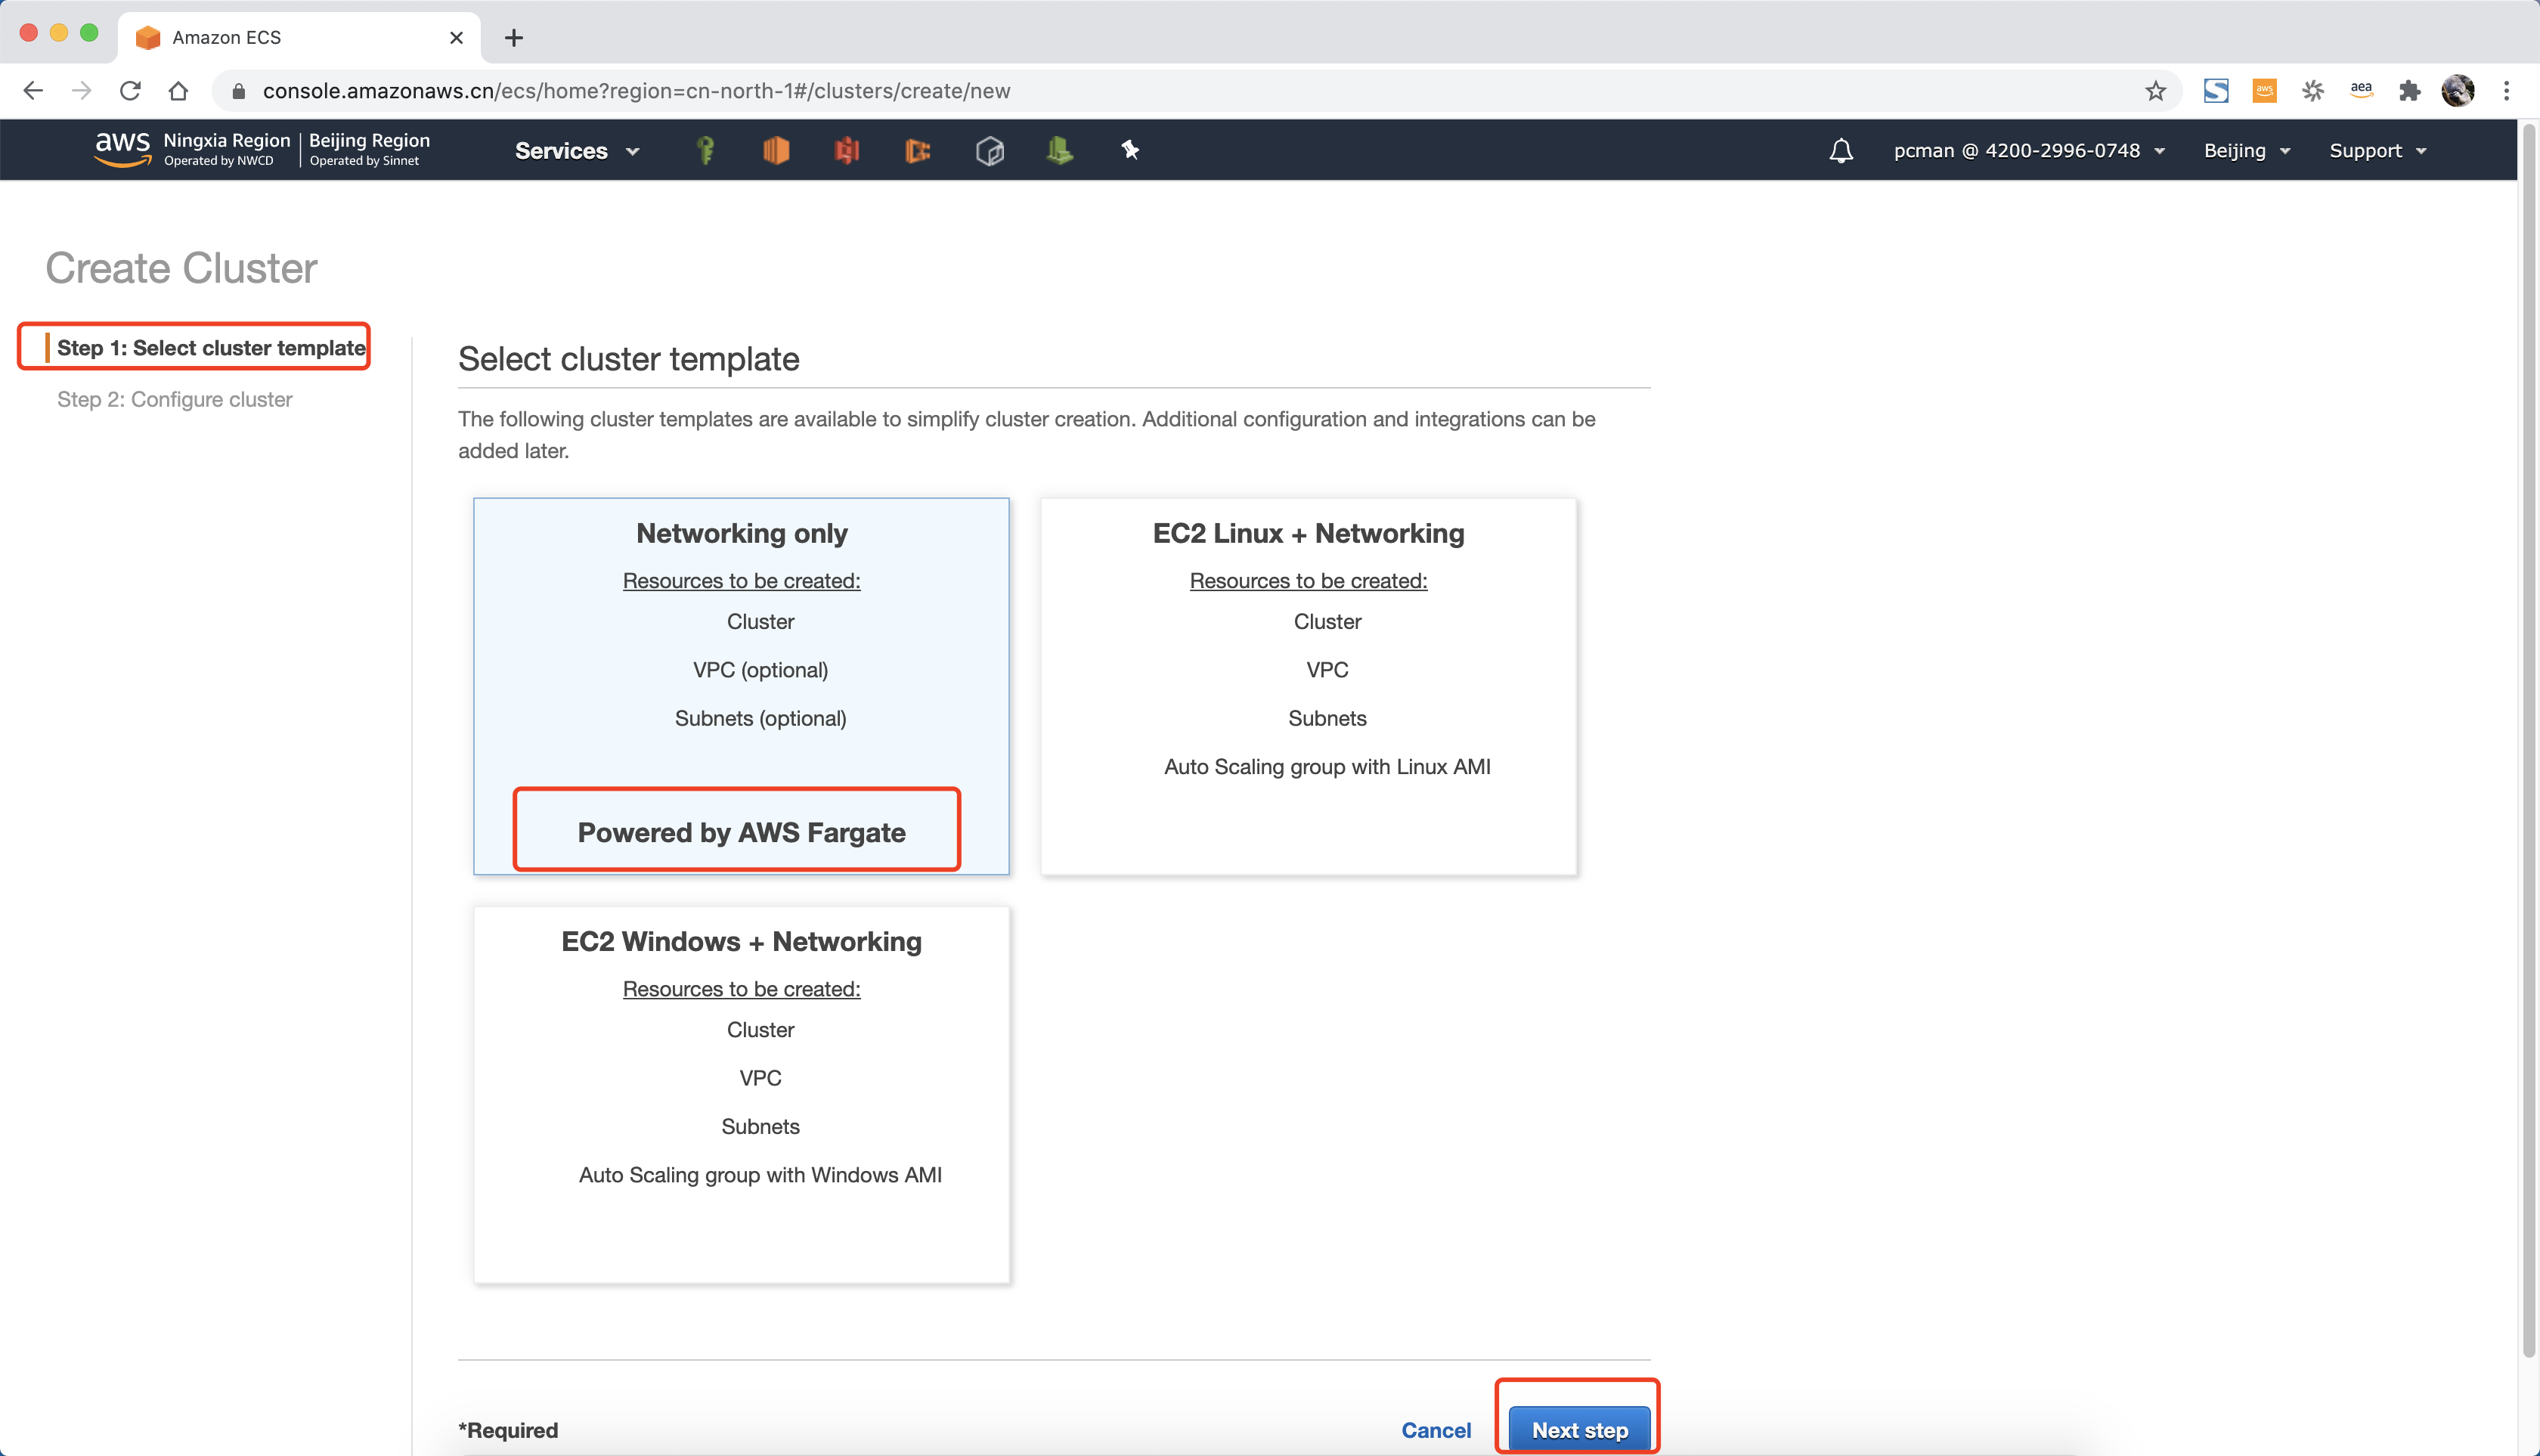
Task: Click VPC (optional) in Networking only card
Action: click(760, 670)
